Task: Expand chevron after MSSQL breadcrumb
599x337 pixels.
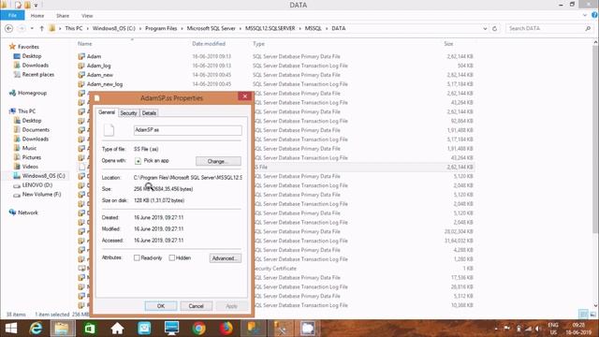Action: point(327,28)
